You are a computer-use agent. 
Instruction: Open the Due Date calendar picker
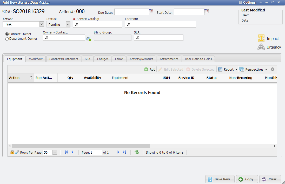point(151,11)
